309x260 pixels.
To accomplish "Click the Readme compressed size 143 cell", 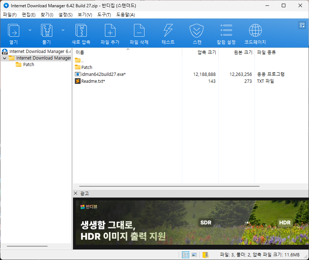I will pos(212,81).
